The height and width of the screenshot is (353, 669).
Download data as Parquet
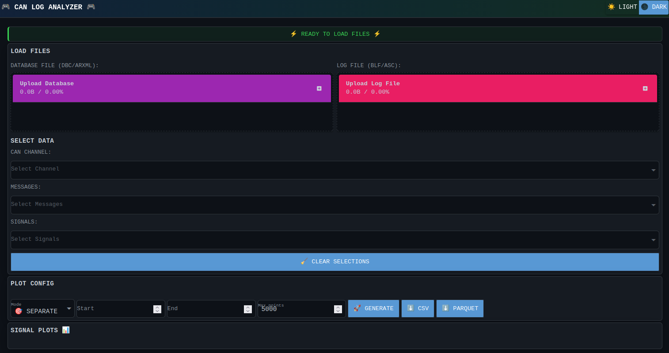[x=460, y=308]
